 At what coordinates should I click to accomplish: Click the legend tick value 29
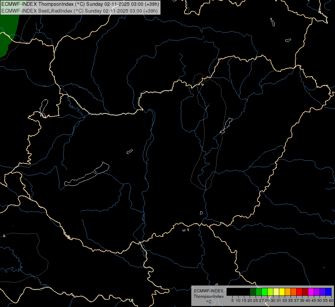[267, 301]
